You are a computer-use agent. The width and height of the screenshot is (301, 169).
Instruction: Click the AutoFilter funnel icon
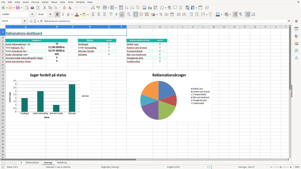click(x=137, y=8)
